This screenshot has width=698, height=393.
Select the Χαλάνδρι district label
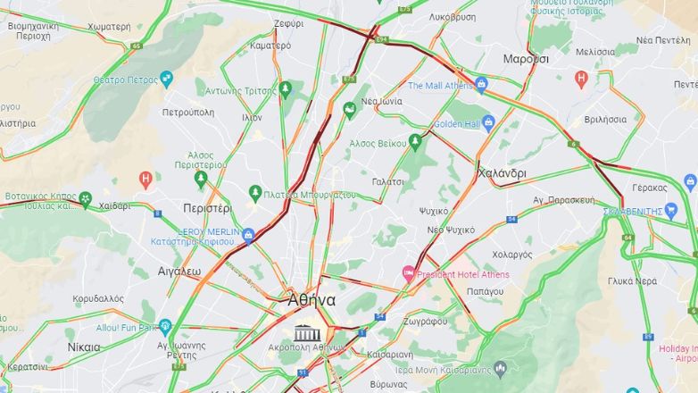click(x=503, y=173)
